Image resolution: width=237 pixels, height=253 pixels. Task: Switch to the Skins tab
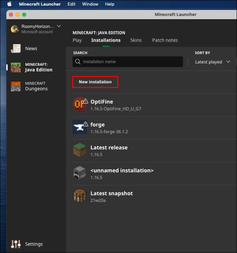pyautogui.click(x=136, y=40)
